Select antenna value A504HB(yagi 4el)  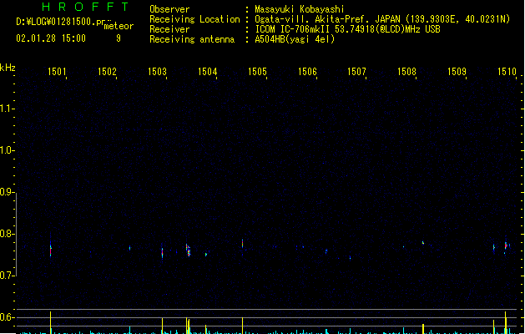pyautogui.click(x=295, y=39)
